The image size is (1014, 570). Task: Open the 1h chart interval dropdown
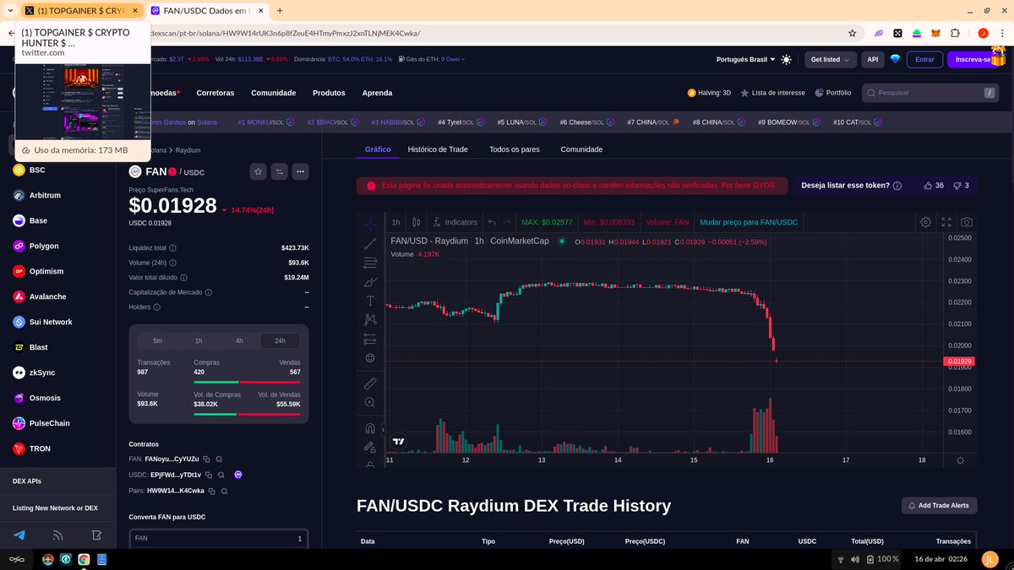(395, 222)
